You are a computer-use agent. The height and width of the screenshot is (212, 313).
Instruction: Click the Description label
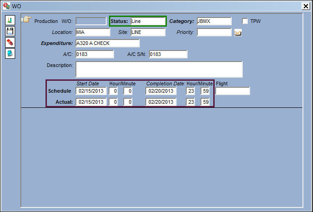click(60, 65)
